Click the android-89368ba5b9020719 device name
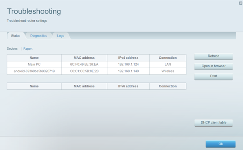The width and height of the screenshot is (243, 150). click(x=34, y=71)
